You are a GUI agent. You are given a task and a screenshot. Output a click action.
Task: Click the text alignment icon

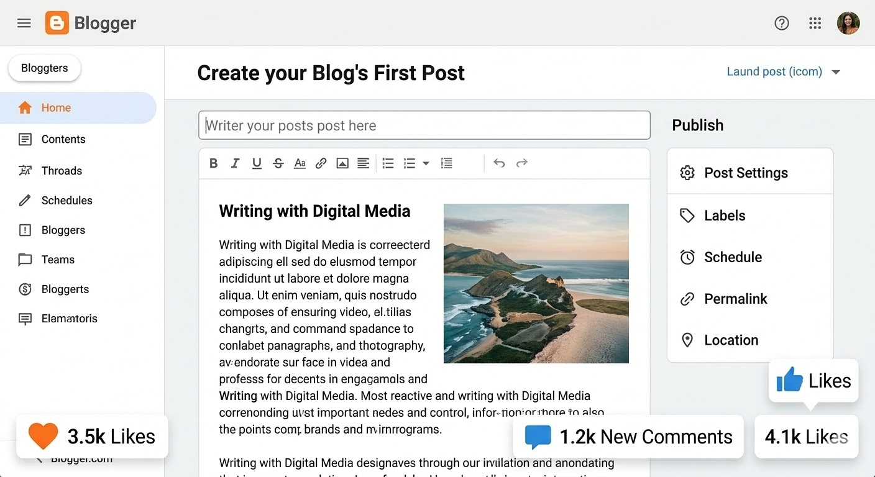click(363, 163)
